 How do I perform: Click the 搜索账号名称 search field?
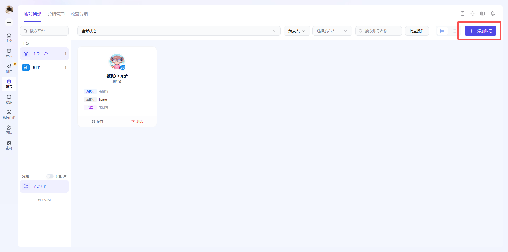[x=378, y=31]
